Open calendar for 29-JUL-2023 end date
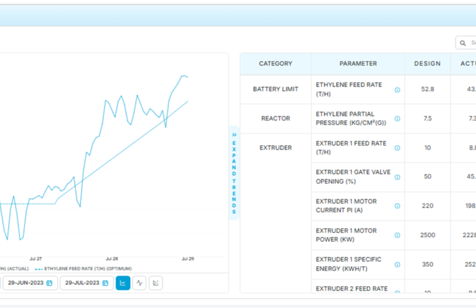Image resolution: width=476 pixels, height=308 pixels. pos(105,283)
